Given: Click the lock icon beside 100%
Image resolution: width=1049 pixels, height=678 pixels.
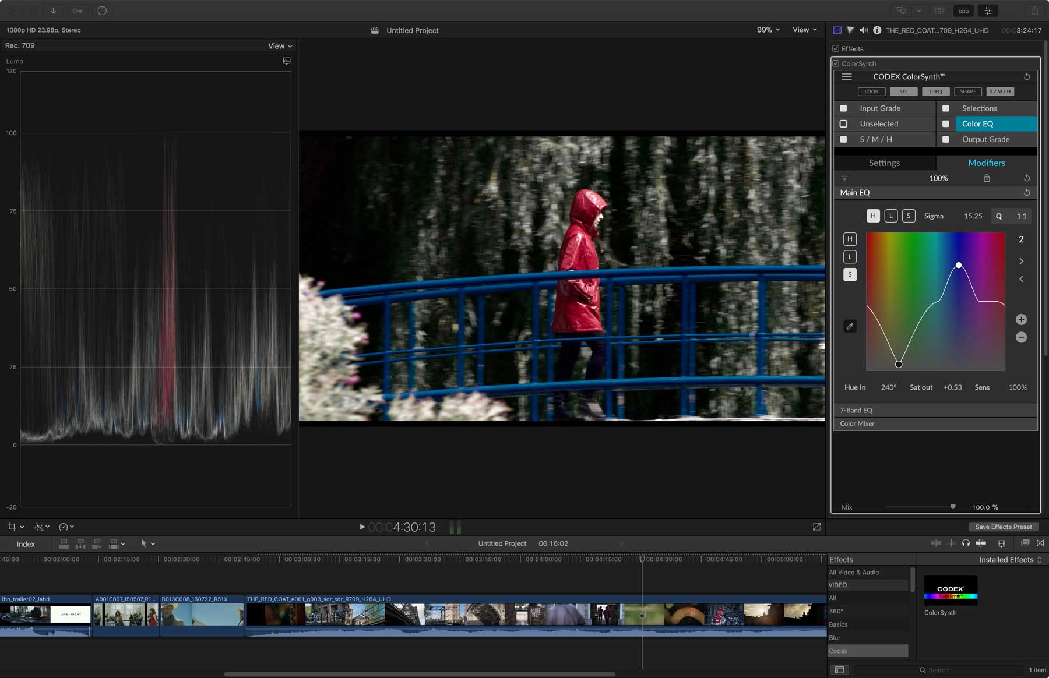Looking at the screenshot, I should (x=987, y=178).
